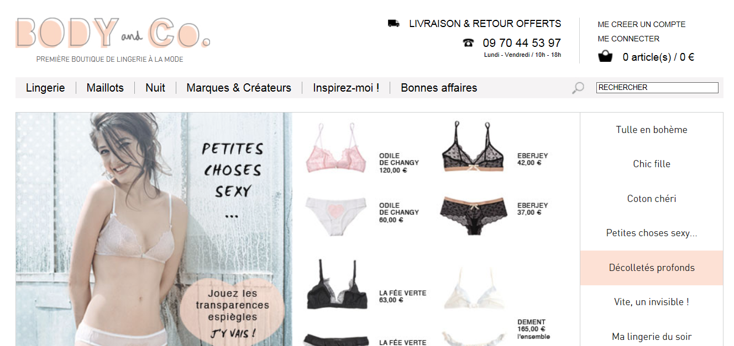
Task: Select the white heart brief thumbnail
Action: coord(335,216)
